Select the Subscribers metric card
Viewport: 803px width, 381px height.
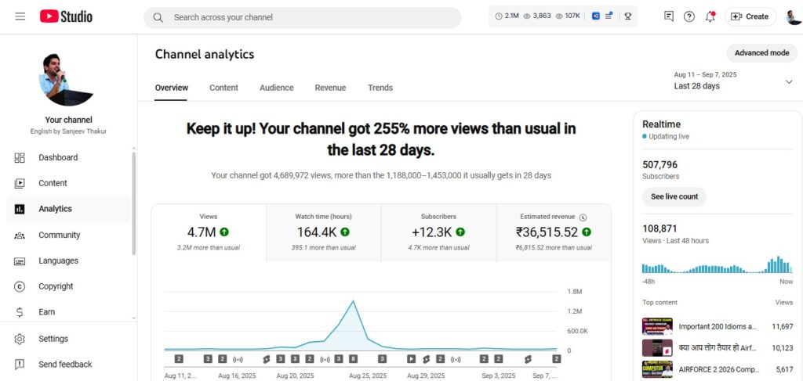(x=438, y=232)
